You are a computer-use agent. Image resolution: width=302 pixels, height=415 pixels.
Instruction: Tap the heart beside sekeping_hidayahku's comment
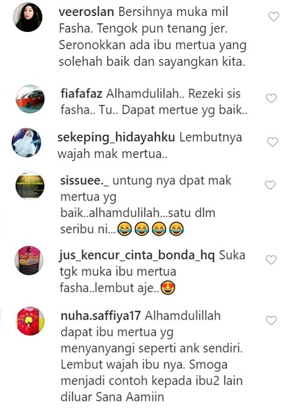coord(273,142)
